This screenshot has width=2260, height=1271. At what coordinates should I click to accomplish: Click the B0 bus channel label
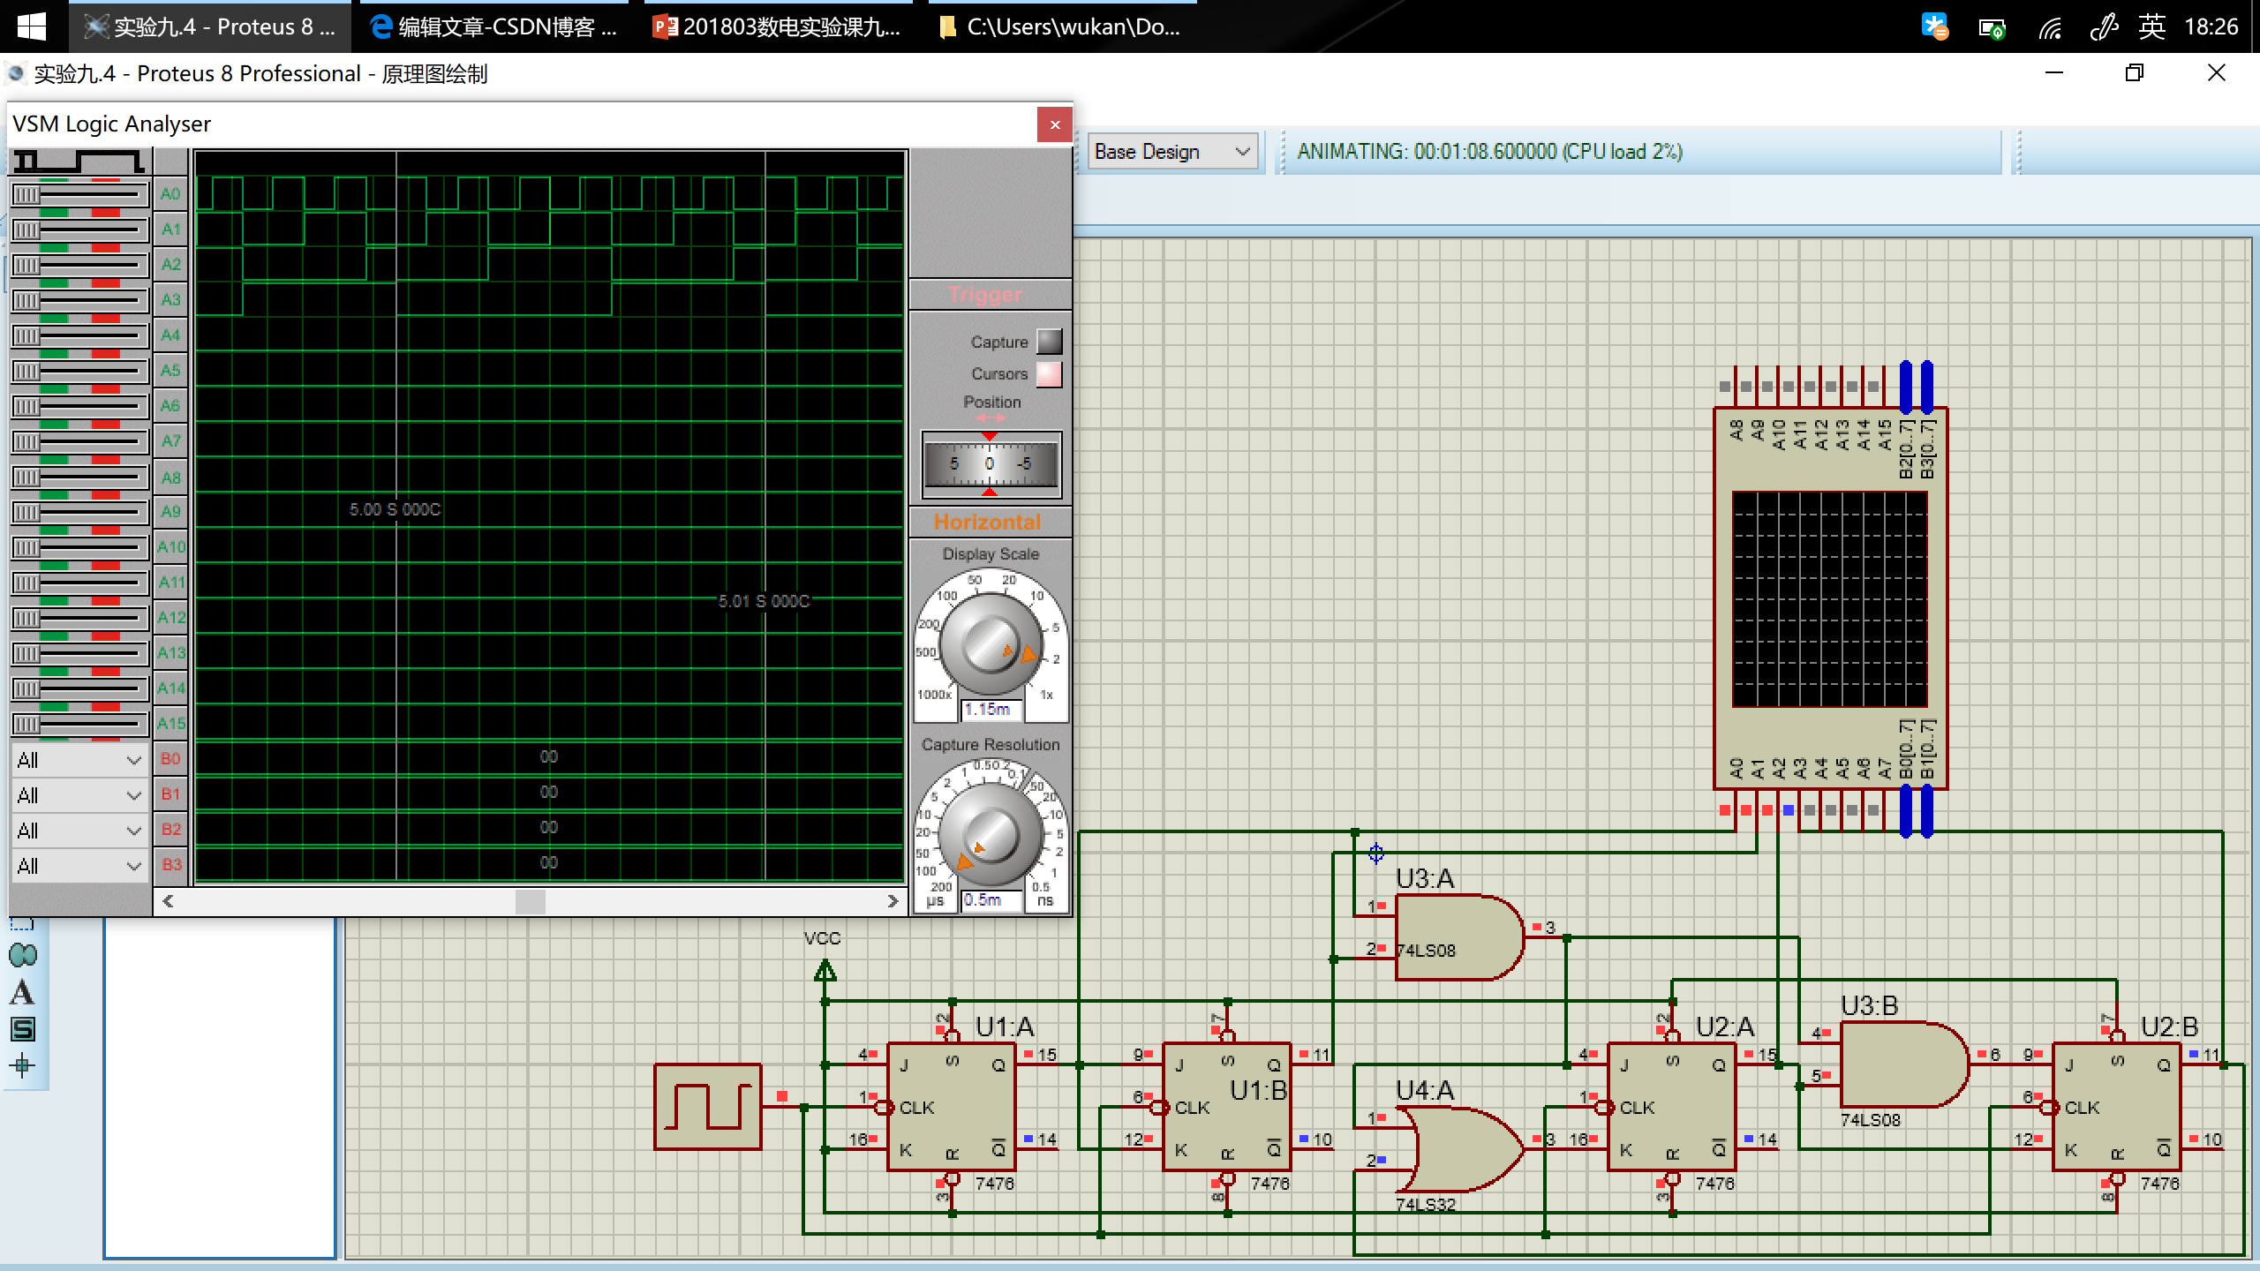pyautogui.click(x=170, y=759)
